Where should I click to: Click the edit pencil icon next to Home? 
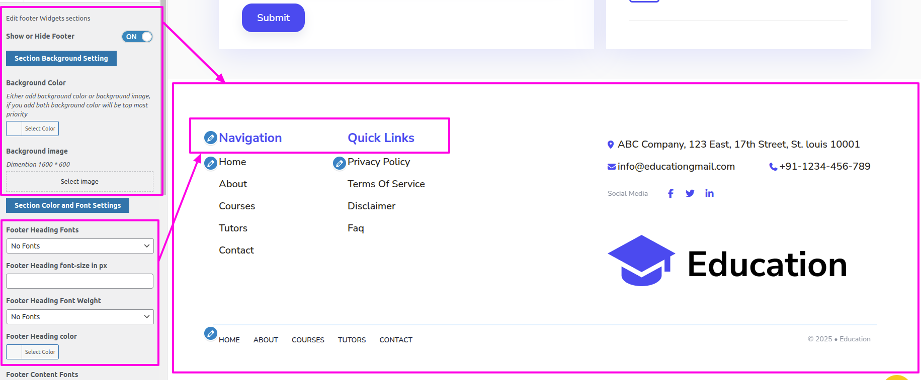tap(211, 163)
